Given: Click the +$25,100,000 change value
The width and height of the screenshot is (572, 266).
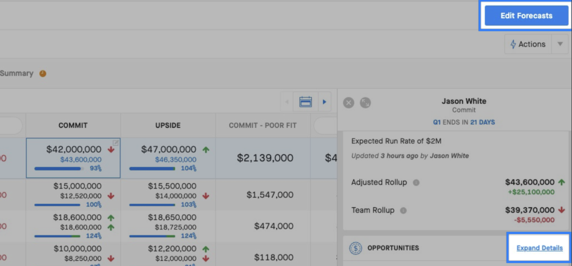Looking at the screenshot, I should pos(531,192).
